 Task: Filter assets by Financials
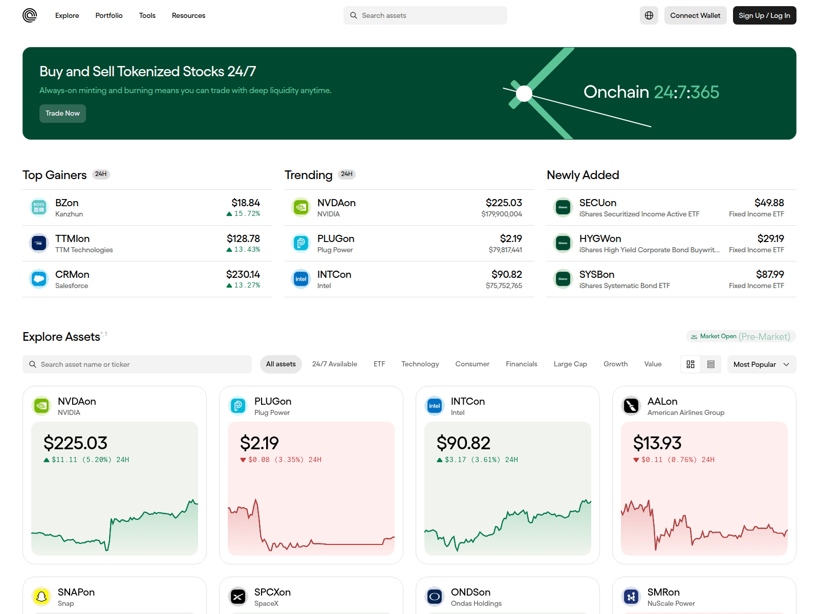point(522,364)
